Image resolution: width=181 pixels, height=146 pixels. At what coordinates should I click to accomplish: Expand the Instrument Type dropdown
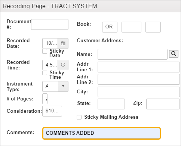pos(63,86)
